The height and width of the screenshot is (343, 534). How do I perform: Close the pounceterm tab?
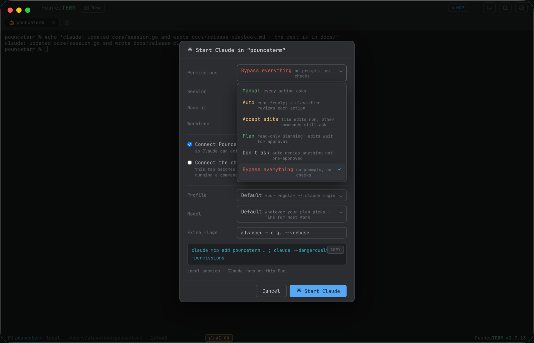click(x=53, y=23)
